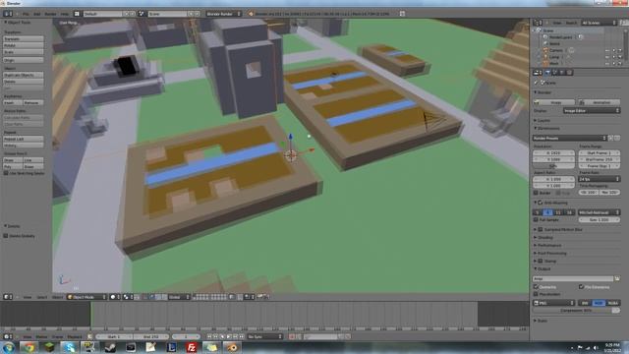Open the Display Image Editor dropdown
The height and width of the screenshot is (354, 629).
(592, 110)
